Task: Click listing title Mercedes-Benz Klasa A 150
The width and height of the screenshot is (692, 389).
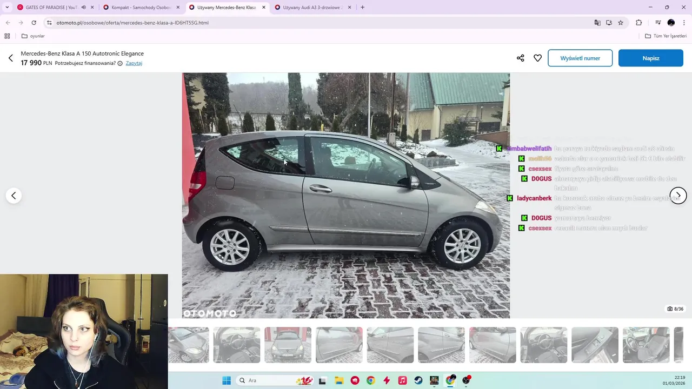Action: [x=82, y=53]
